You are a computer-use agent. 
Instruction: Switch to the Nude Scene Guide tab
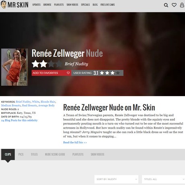(55, 154)
